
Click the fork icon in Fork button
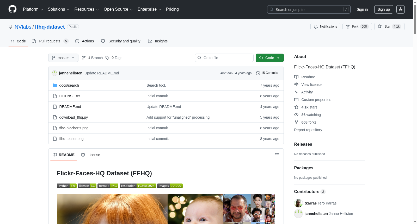click(x=348, y=27)
